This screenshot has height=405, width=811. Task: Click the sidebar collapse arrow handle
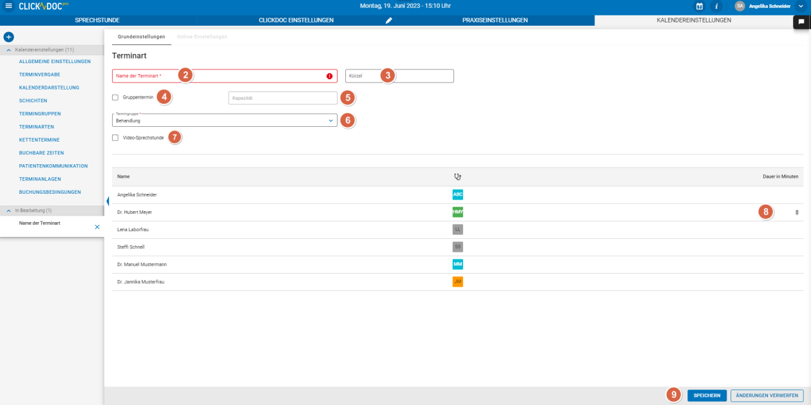coord(107,202)
